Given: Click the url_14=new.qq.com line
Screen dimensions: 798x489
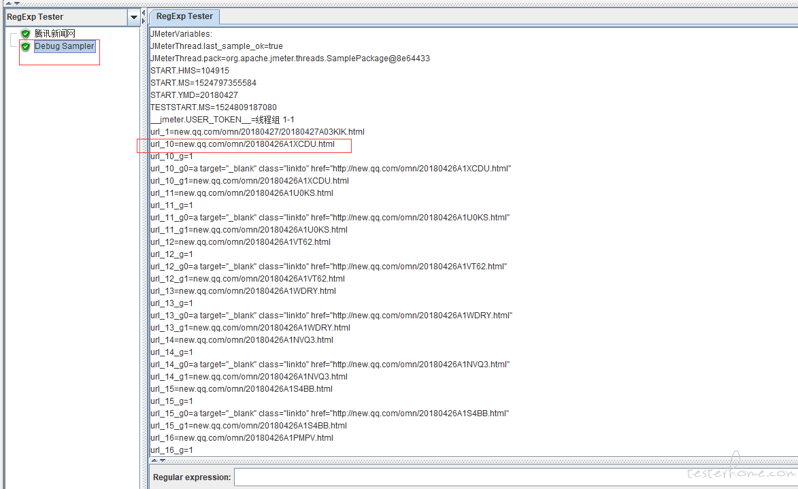Looking at the screenshot, I should [x=242, y=339].
